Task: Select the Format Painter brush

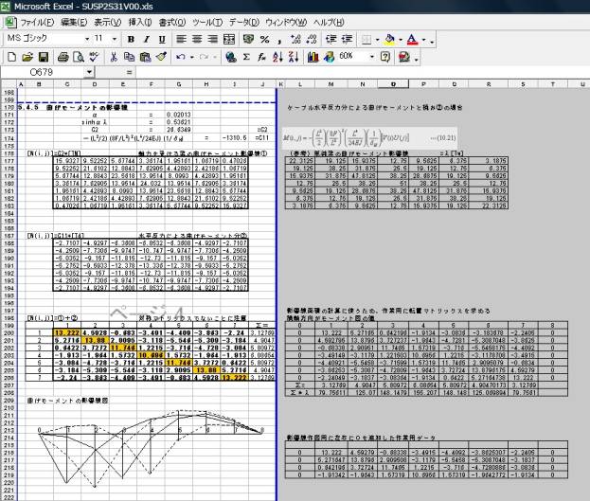Action: click(161, 57)
